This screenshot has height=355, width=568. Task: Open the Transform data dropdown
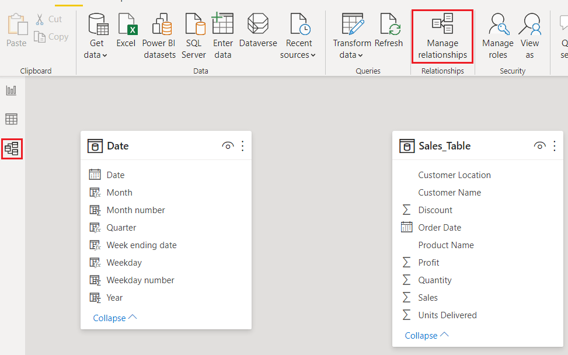(x=352, y=36)
